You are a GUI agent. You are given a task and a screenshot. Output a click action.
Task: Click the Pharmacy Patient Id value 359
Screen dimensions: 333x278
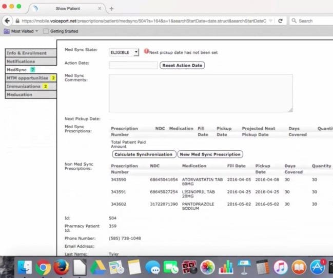(112, 226)
